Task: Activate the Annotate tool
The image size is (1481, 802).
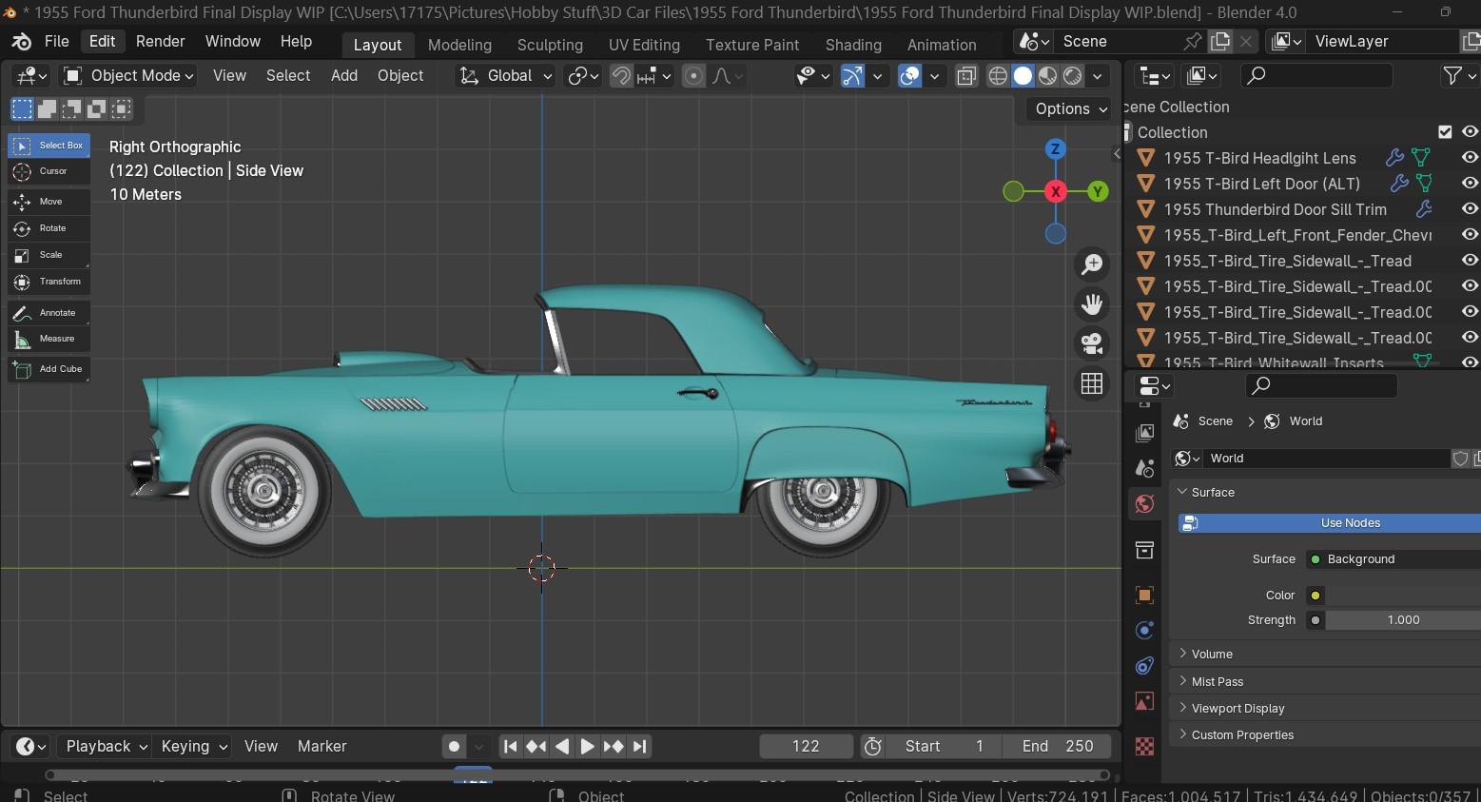Action: pos(49,312)
